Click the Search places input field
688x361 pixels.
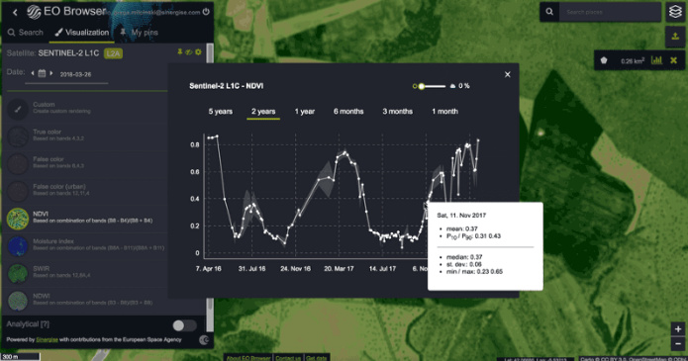click(x=610, y=12)
